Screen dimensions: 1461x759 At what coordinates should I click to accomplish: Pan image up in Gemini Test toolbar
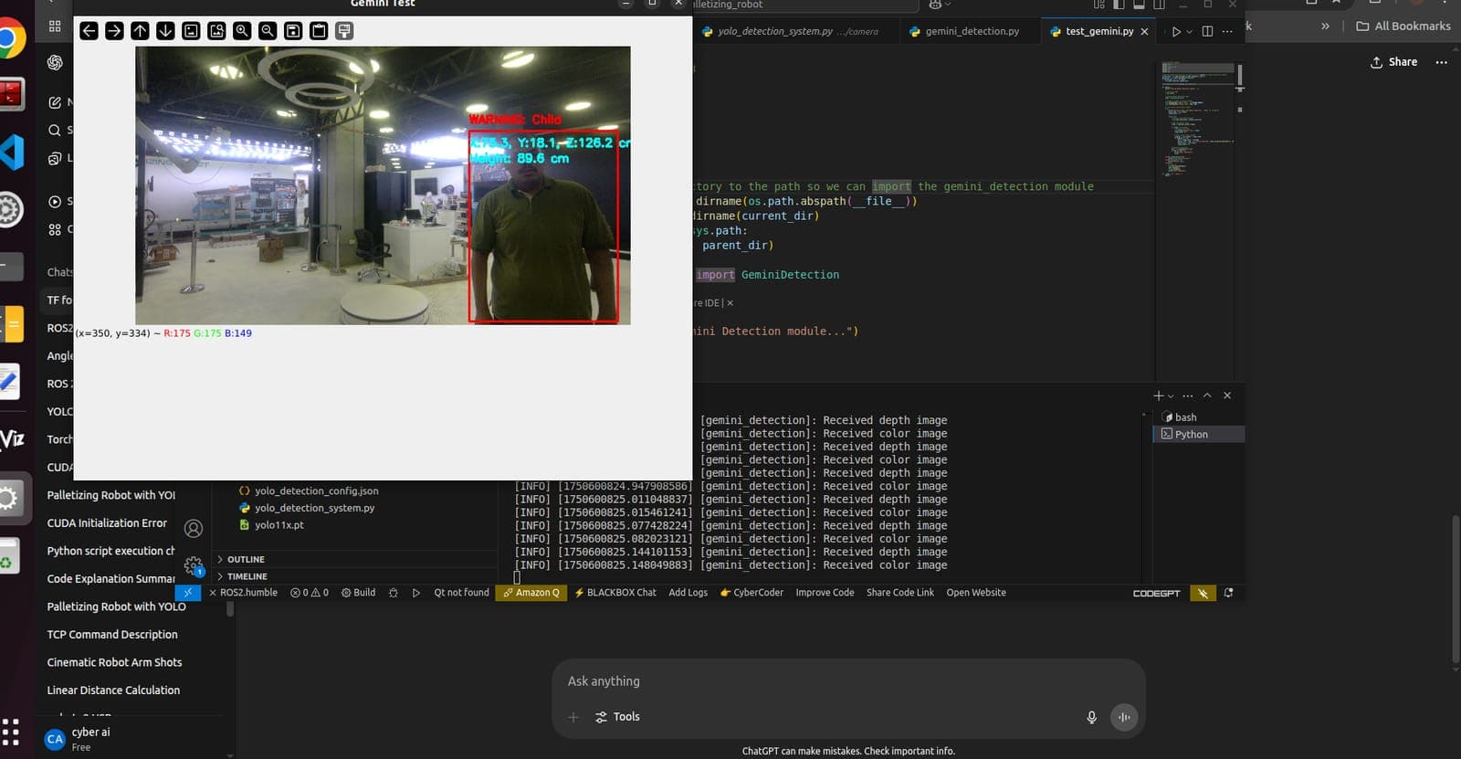pos(140,31)
